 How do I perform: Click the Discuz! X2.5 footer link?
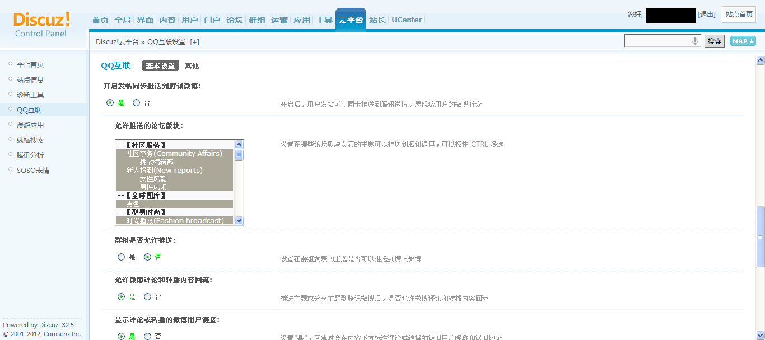(x=57, y=325)
